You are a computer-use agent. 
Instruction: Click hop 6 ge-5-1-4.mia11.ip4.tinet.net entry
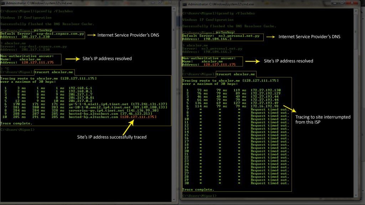pos(118,104)
